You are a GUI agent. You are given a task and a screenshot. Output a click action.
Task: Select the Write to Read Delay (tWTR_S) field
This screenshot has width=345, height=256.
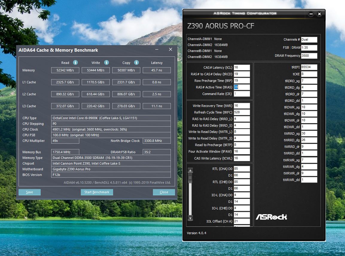coord(242,138)
